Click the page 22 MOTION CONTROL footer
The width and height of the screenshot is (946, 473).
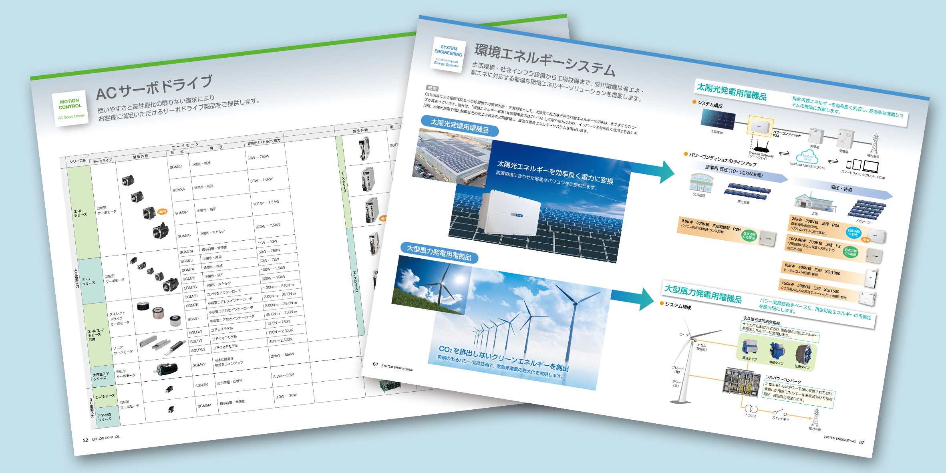click(101, 439)
